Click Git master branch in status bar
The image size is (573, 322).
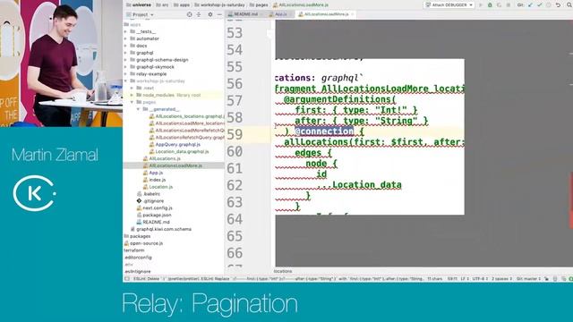coord(528,278)
